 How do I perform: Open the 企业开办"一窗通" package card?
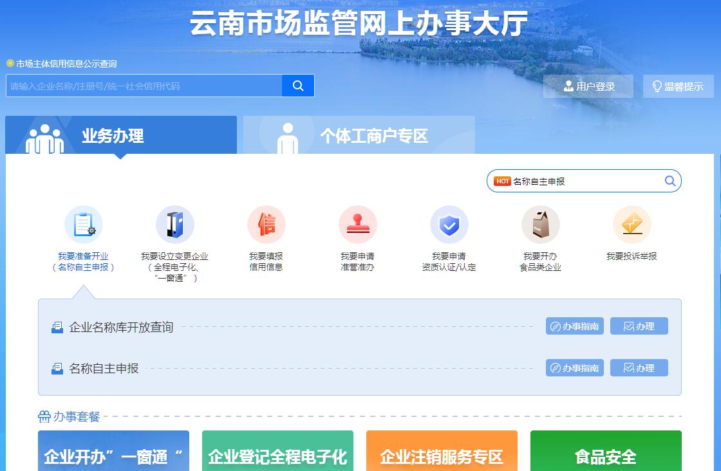[x=113, y=451]
